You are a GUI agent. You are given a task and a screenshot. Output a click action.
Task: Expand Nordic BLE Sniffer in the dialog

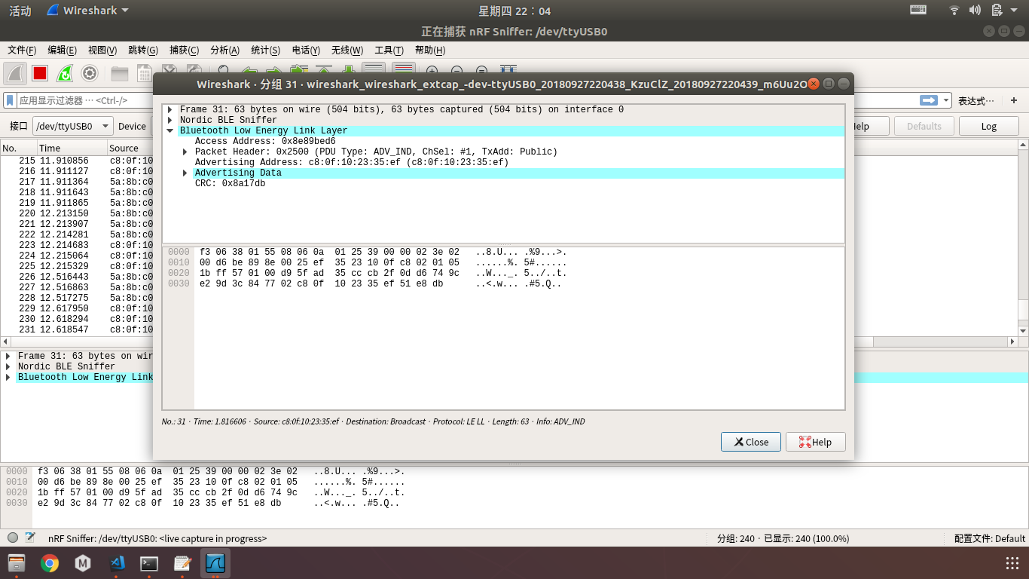tap(170, 120)
